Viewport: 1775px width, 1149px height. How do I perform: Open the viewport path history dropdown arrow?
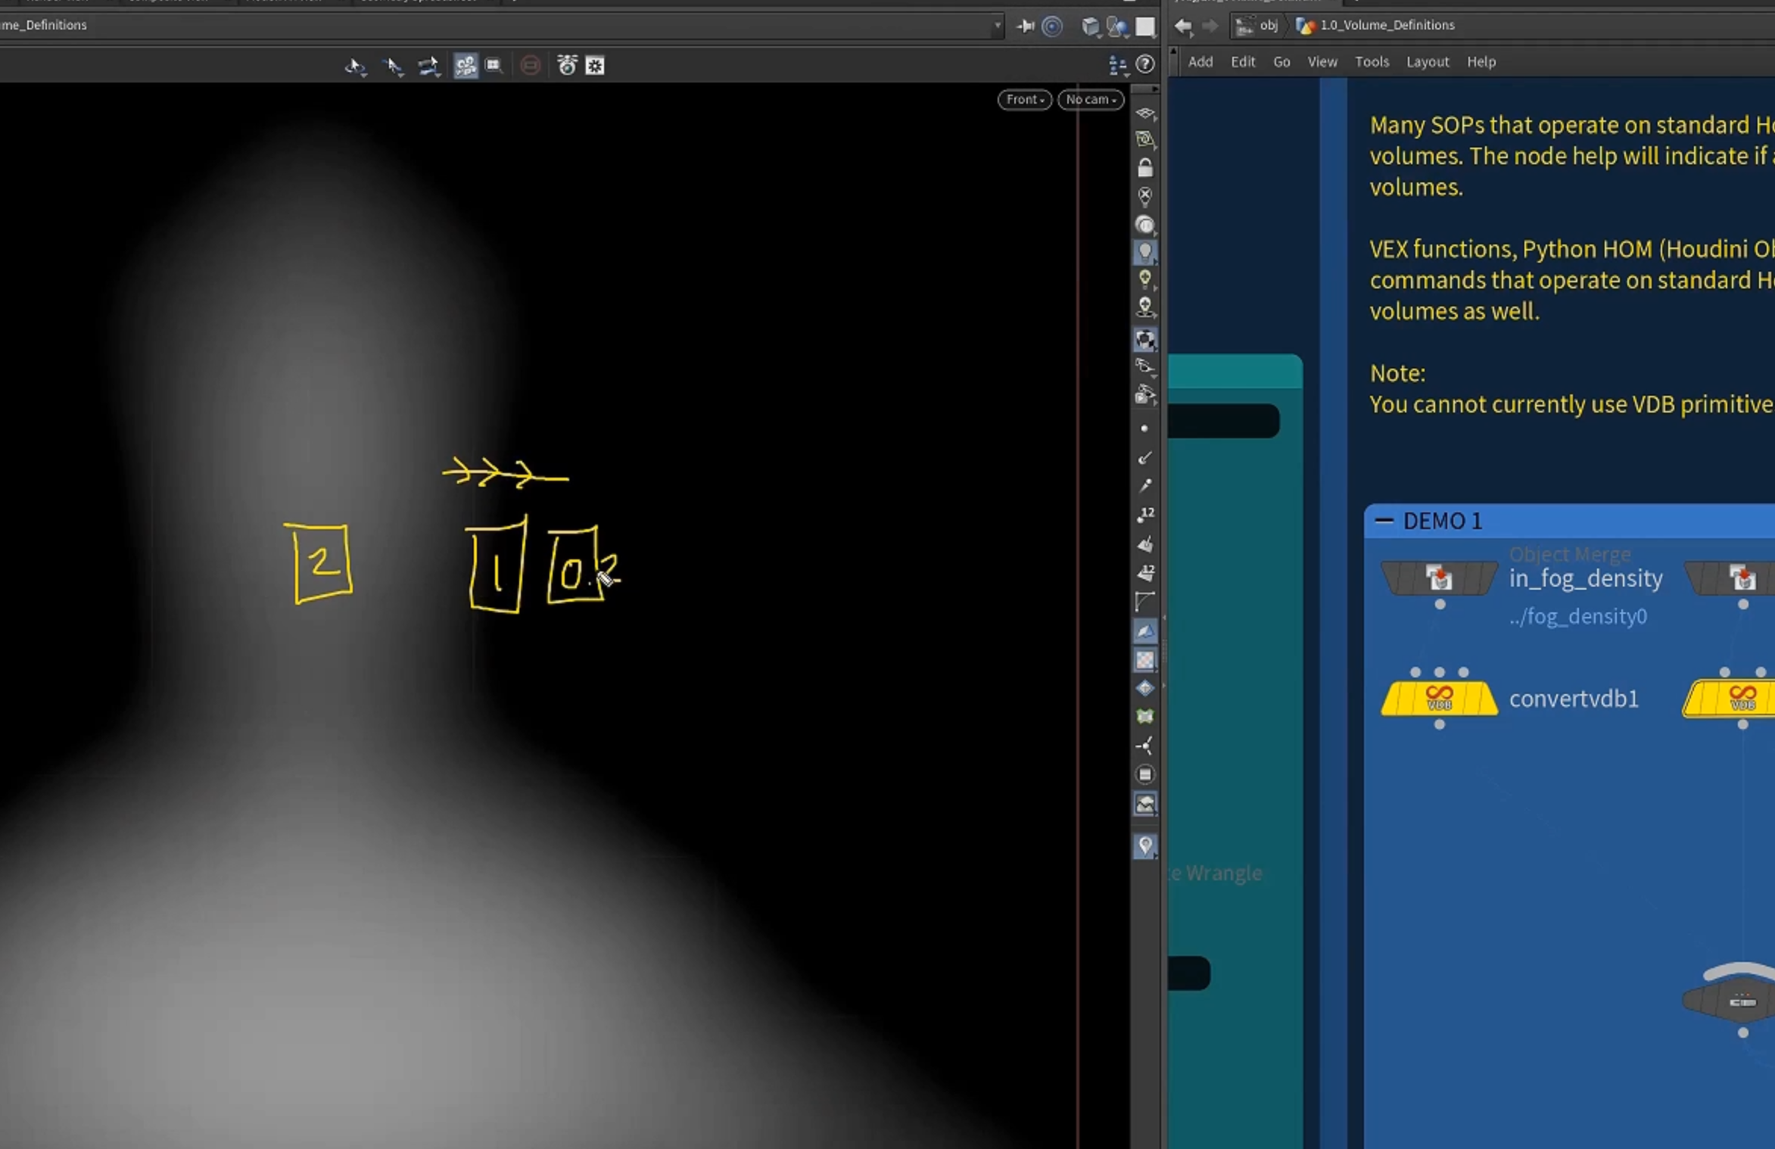pyautogui.click(x=998, y=26)
